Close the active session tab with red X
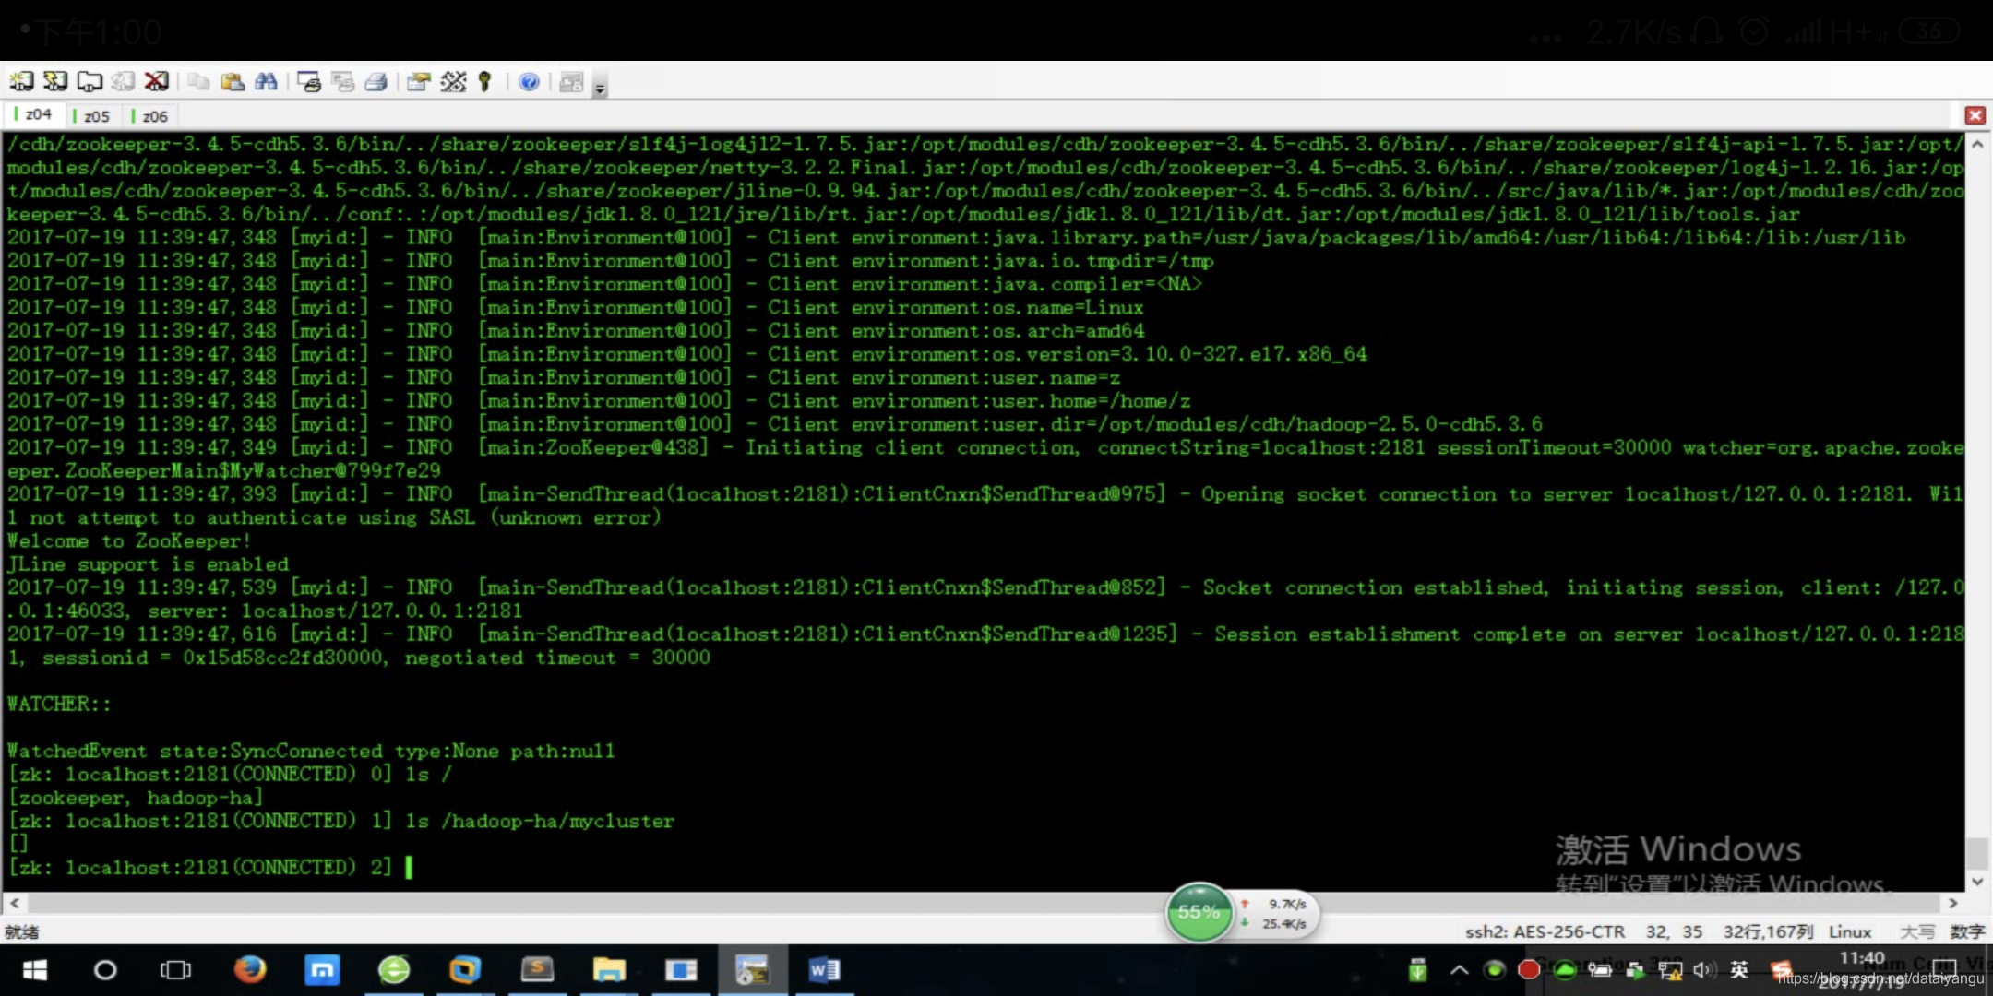1993x996 pixels. click(x=1975, y=115)
